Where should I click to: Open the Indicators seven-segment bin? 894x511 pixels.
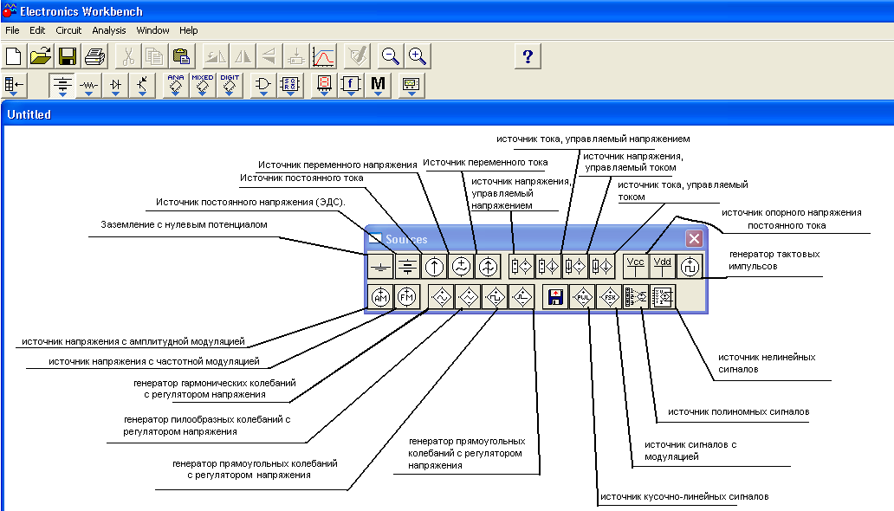pyautogui.click(x=324, y=85)
